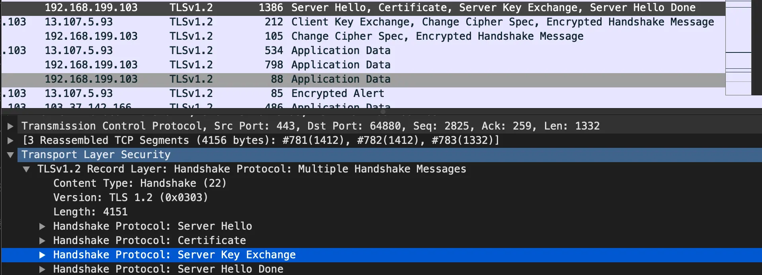762x275 pixels.
Task: Click the packet list scrollbar minimap
Action: 739,48
